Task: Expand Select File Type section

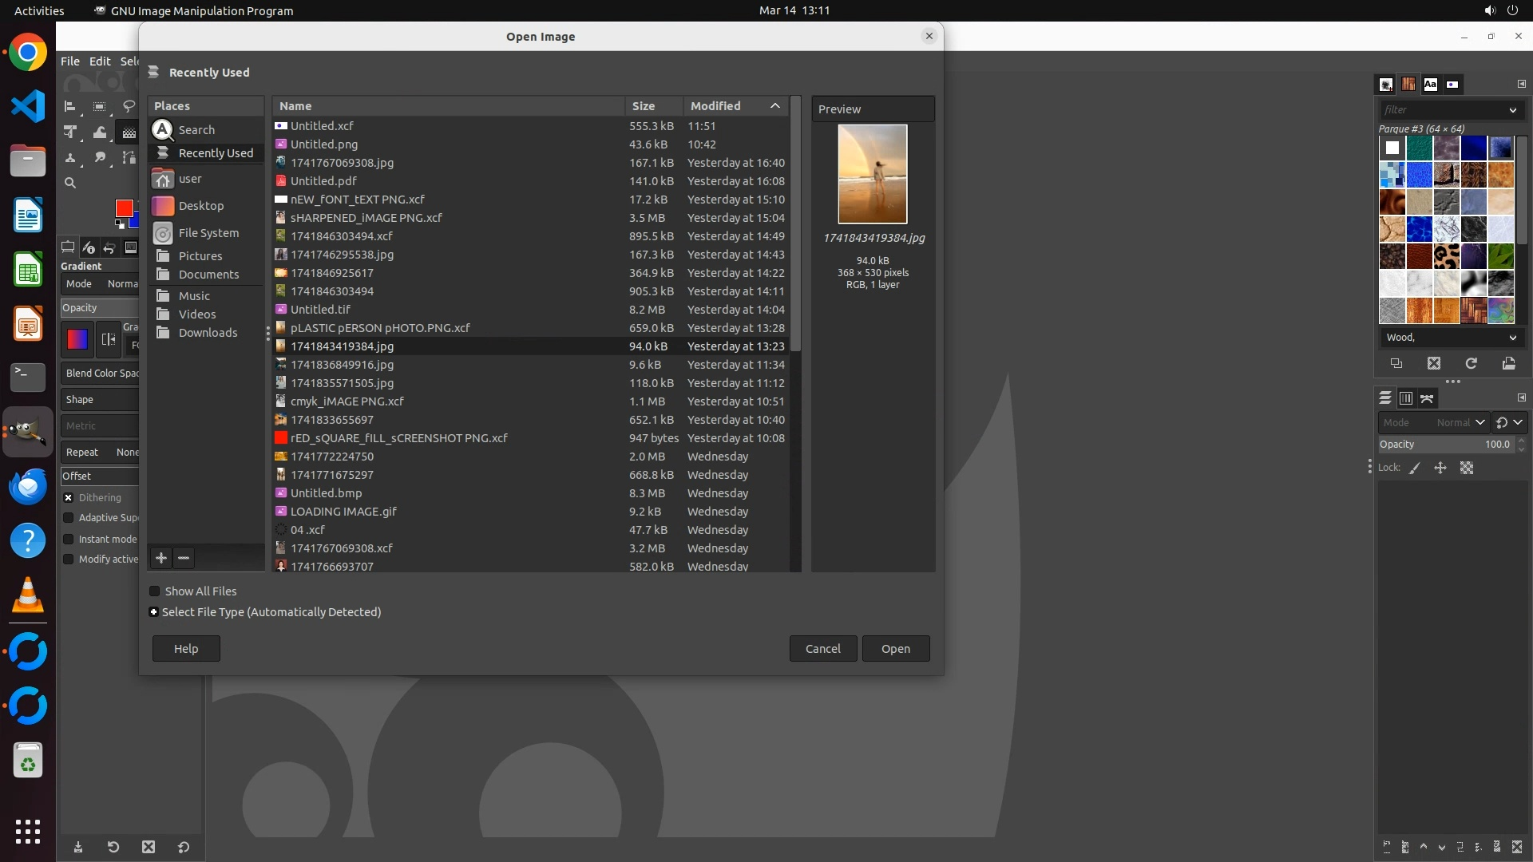Action: pos(153,612)
